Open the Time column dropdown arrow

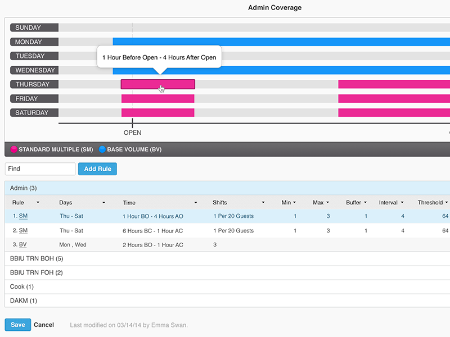[x=196, y=203]
